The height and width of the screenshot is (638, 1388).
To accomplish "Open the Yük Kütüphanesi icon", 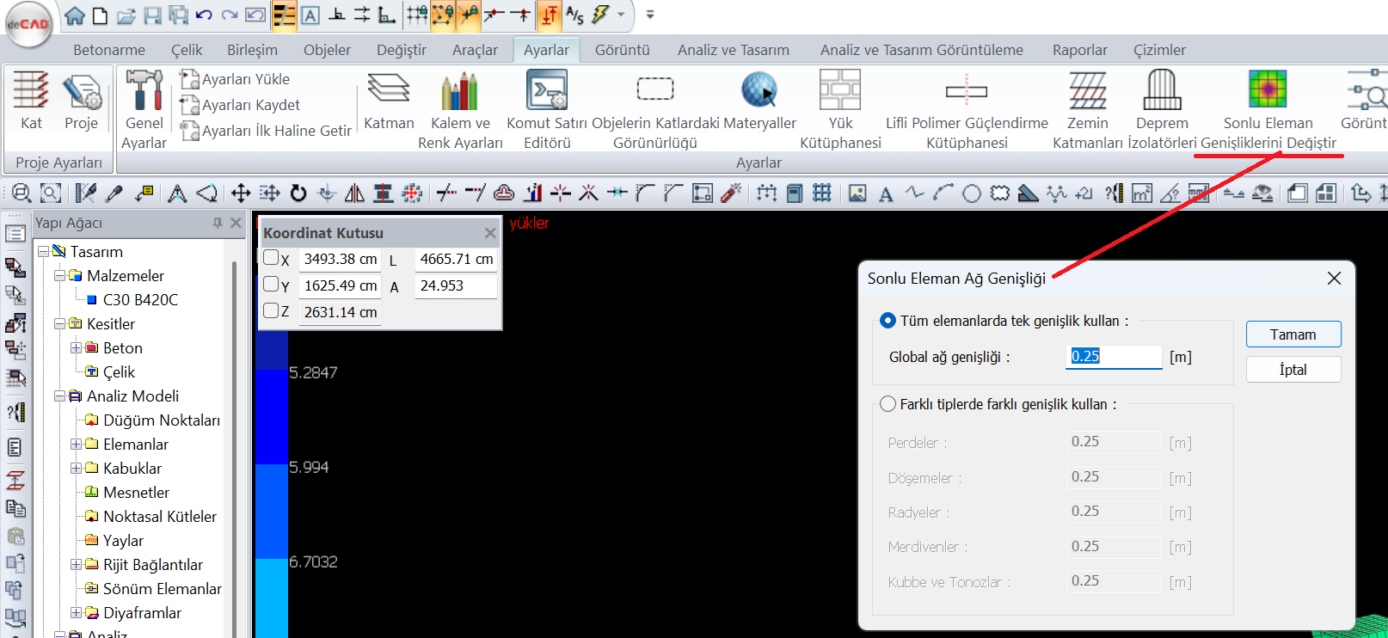I will coord(840,90).
